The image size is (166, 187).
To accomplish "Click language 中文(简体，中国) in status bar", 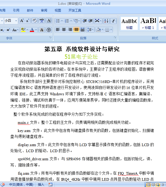I will click(x=21, y=184).
